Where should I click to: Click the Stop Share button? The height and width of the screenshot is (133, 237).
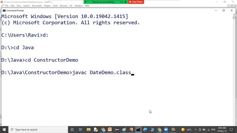[x=136, y=2]
